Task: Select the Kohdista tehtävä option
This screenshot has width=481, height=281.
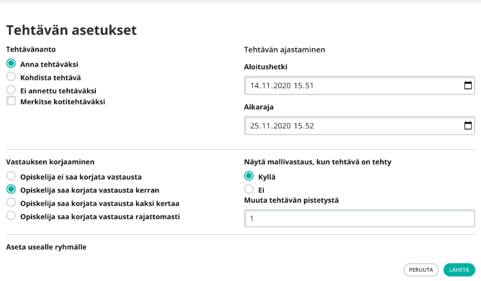Action: pos(12,77)
